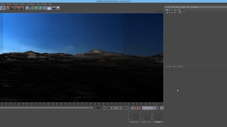Open the Attribute Manager Edit menu
Screen dimensions: 227x127
pos(174,66)
